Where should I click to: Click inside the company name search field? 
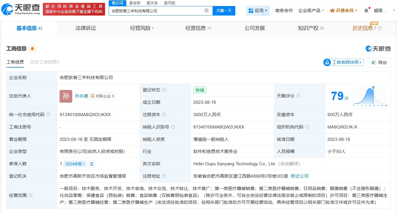tap(158, 10)
